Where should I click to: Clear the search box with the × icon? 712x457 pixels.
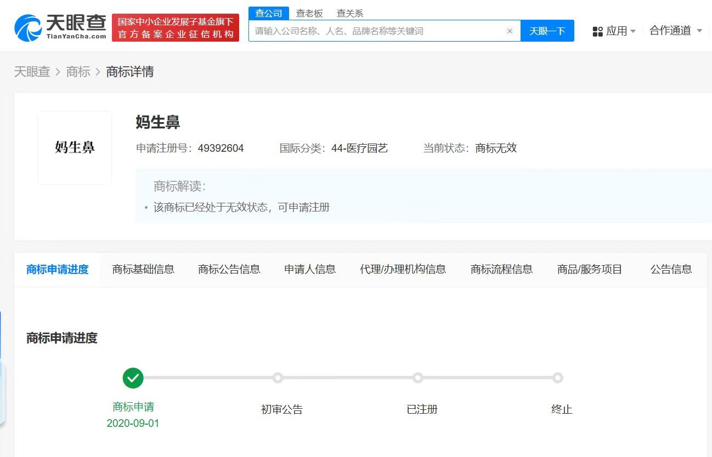click(510, 31)
